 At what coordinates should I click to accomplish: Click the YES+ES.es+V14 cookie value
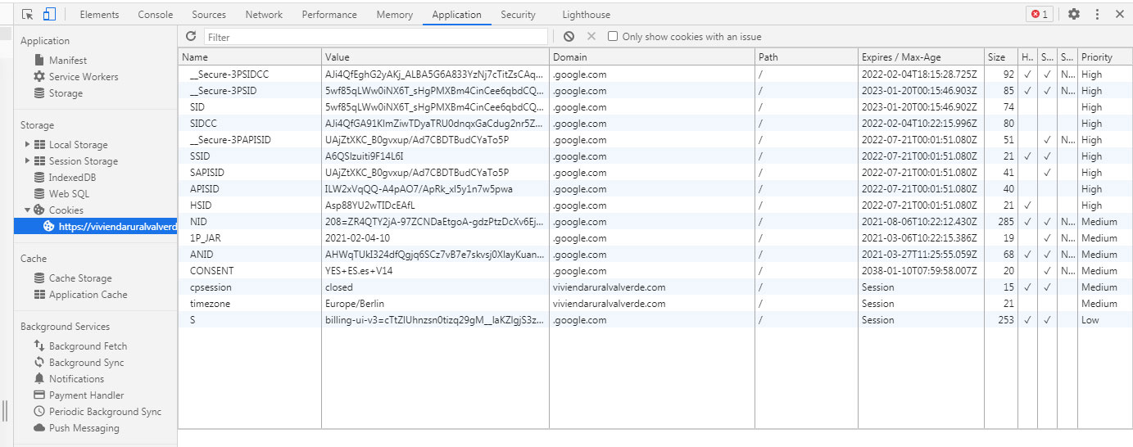tap(359, 270)
